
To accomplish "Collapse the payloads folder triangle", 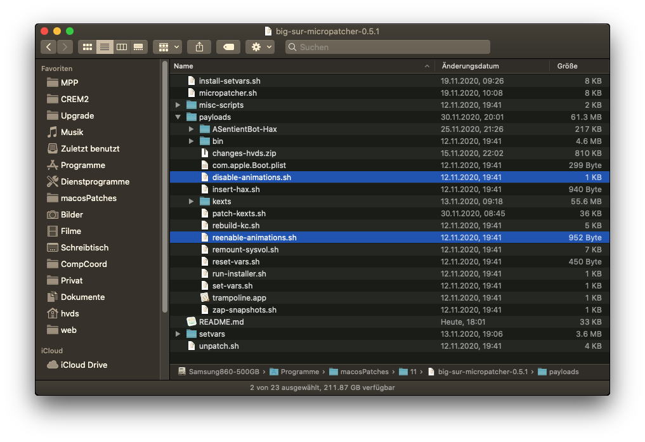I will tap(178, 117).
